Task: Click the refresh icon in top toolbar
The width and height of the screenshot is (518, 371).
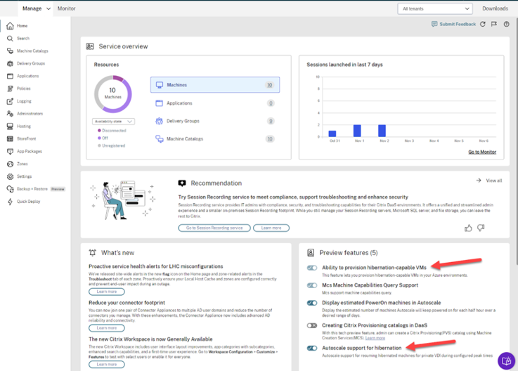Action: [483, 24]
